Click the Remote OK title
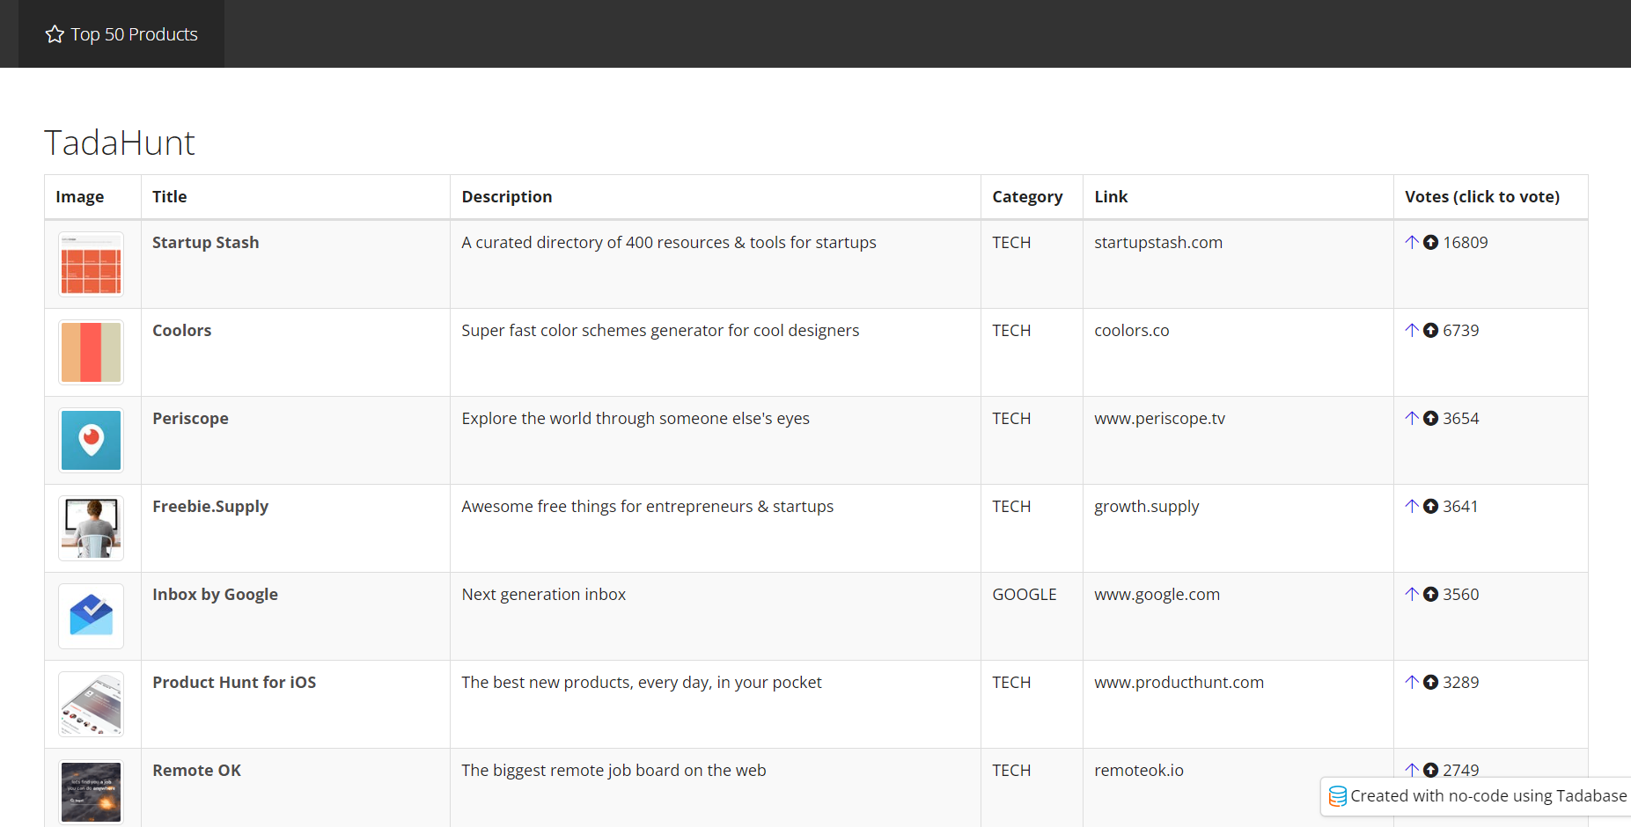 pos(197,770)
